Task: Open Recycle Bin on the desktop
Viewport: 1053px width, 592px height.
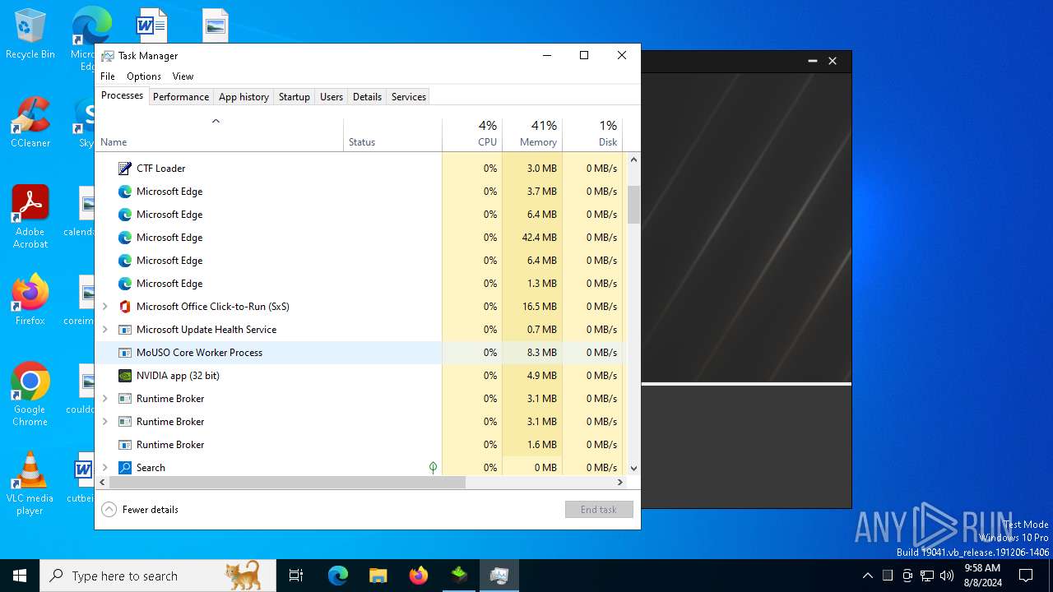Action: click(30, 35)
